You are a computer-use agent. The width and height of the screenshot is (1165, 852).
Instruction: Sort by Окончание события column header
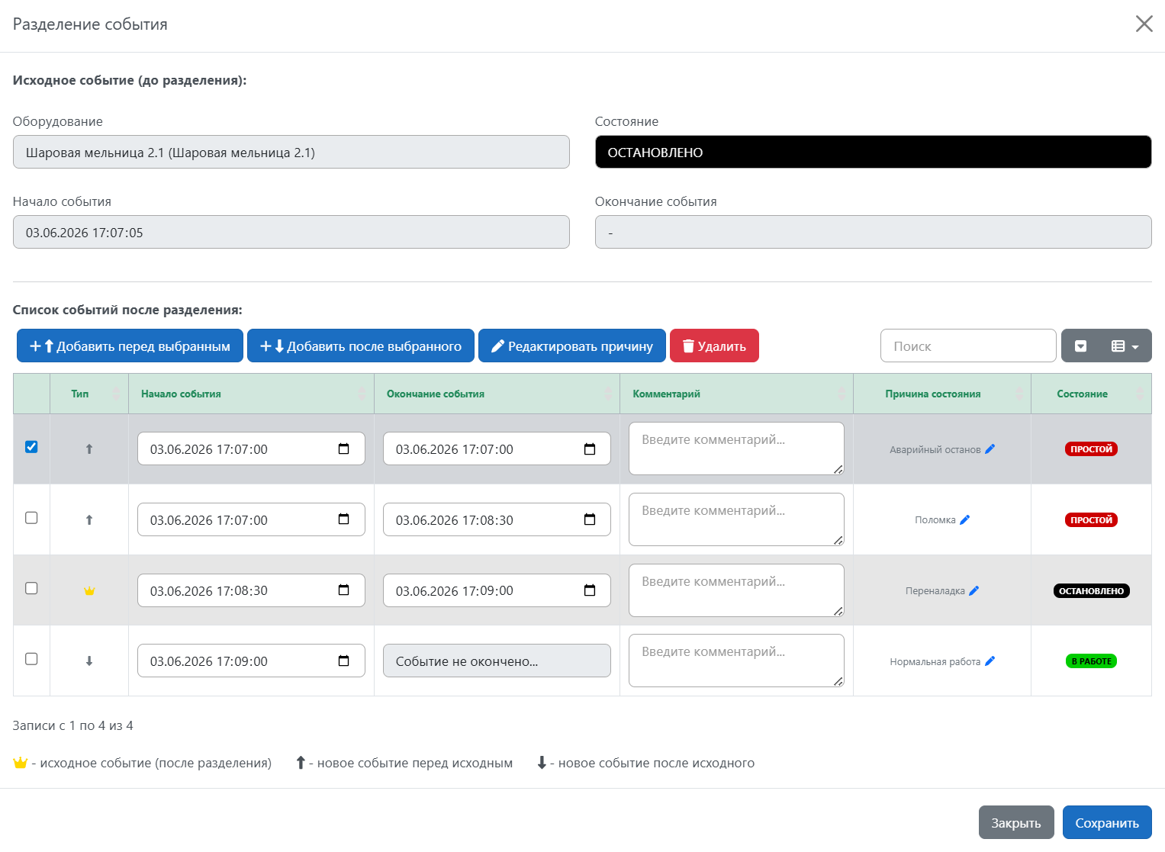coord(497,394)
